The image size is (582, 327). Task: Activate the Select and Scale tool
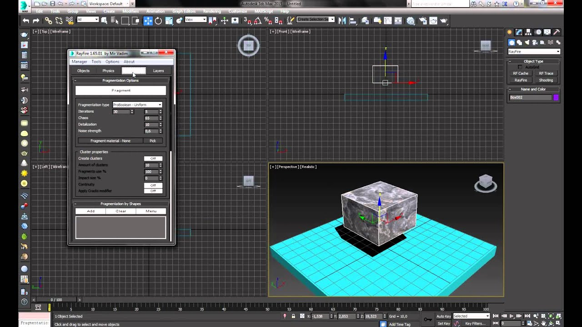pyautogui.click(x=169, y=20)
